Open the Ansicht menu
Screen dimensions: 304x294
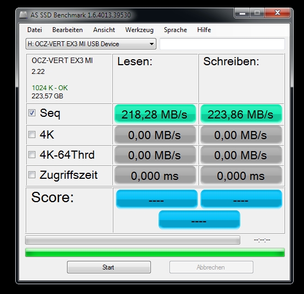(104, 30)
